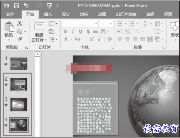Increase font size with larger A
This screenshot has width=180, height=138.
point(92,39)
